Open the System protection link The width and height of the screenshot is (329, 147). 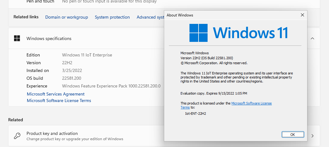click(x=112, y=17)
